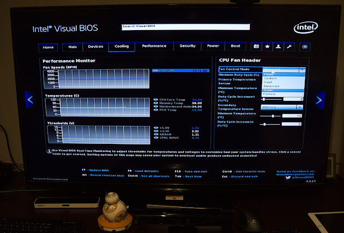
Task: Click the Add favorite item link
Action: coord(250,171)
